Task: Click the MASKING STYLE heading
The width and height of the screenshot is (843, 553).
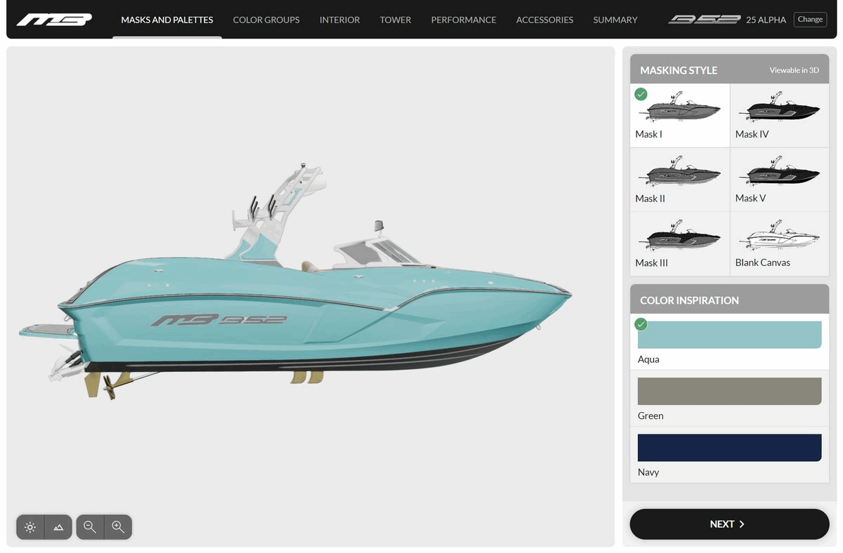Action: pyautogui.click(x=679, y=70)
